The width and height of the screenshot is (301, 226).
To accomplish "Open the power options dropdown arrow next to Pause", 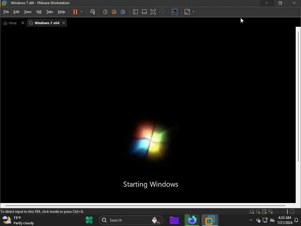I will click(x=81, y=12).
